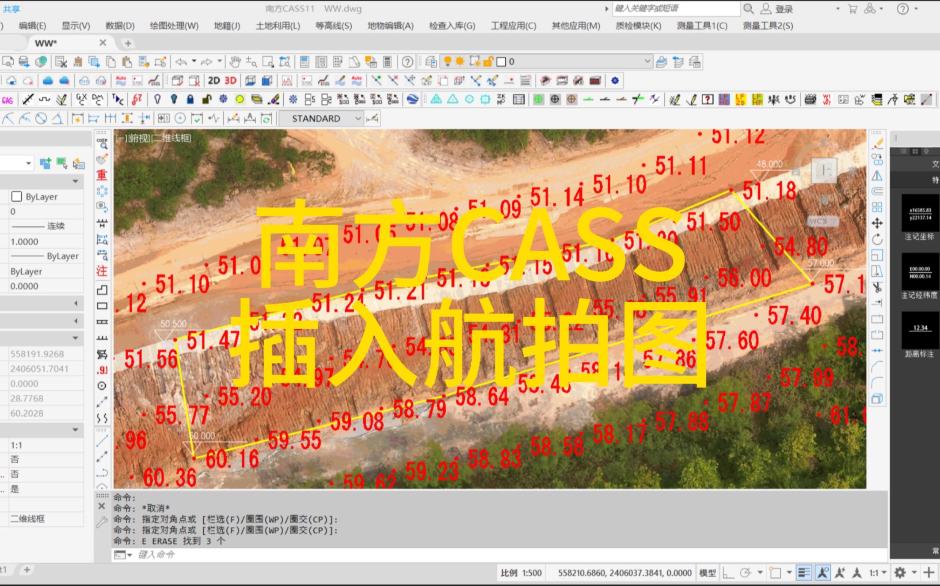Screen dimensions: 940x586
Task: Toggle object snap in the status bar
Action: point(823,572)
